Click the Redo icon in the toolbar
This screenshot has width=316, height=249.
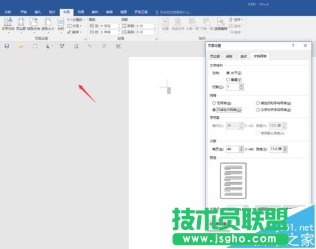coord(104,46)
